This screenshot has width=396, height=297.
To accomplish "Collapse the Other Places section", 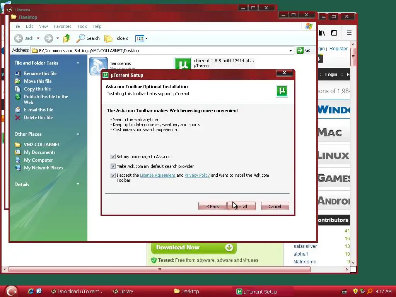I will [x=78, y=134].
